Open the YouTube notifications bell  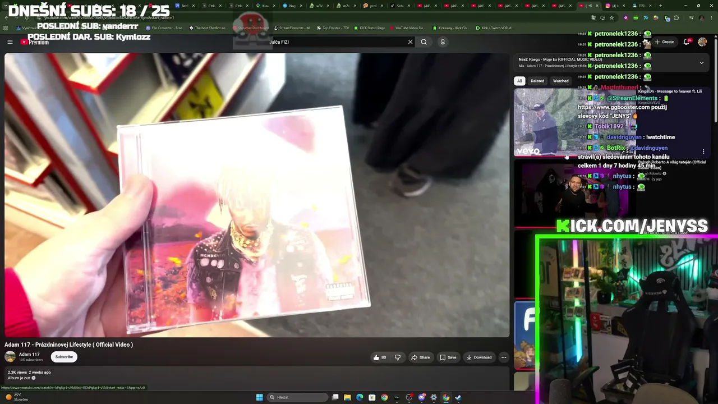(686, 42)
